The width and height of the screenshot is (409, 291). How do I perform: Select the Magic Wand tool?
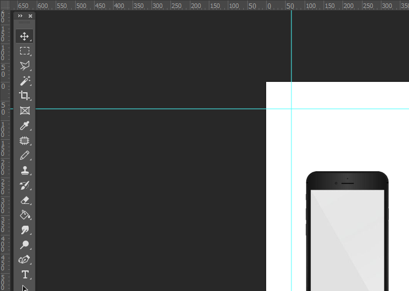click(x=25, y=81)
